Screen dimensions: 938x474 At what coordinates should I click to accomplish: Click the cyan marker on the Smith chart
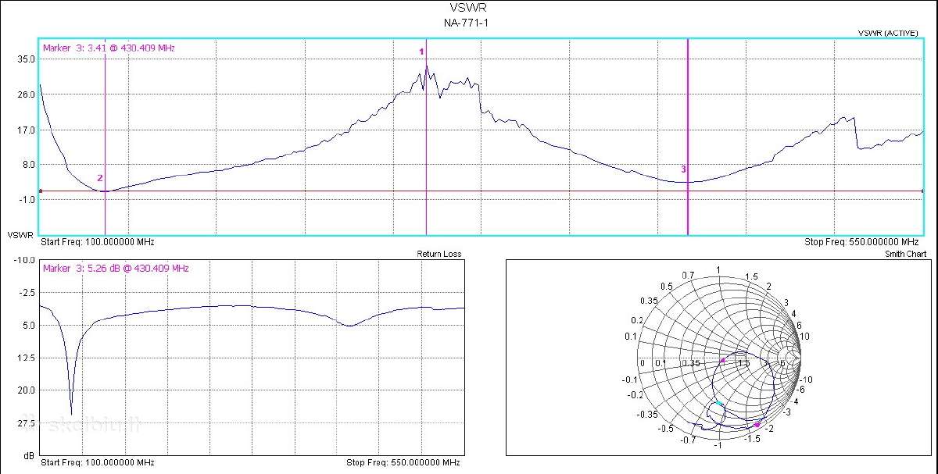[719, 404]
